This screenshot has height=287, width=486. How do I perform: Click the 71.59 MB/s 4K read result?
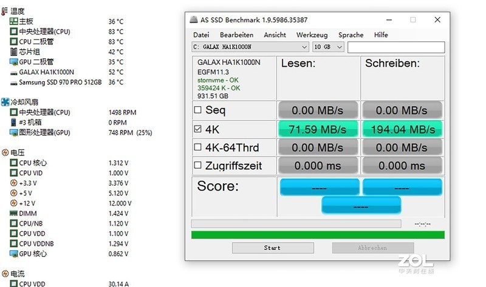point(318,129)
